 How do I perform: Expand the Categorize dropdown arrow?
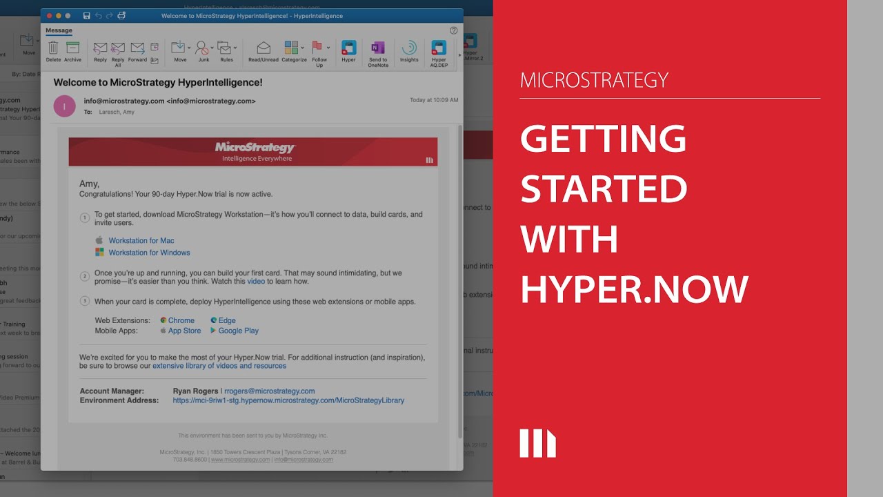tap(302, 48)
